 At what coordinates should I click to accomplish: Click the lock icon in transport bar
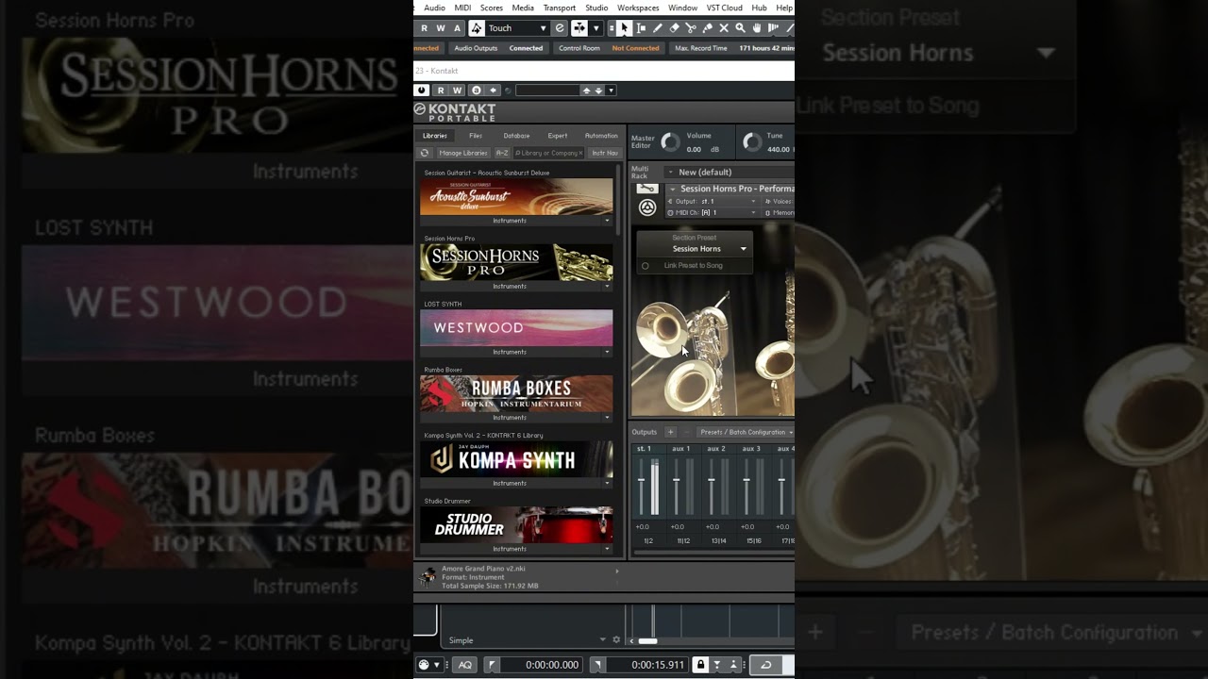click(700, 665)
